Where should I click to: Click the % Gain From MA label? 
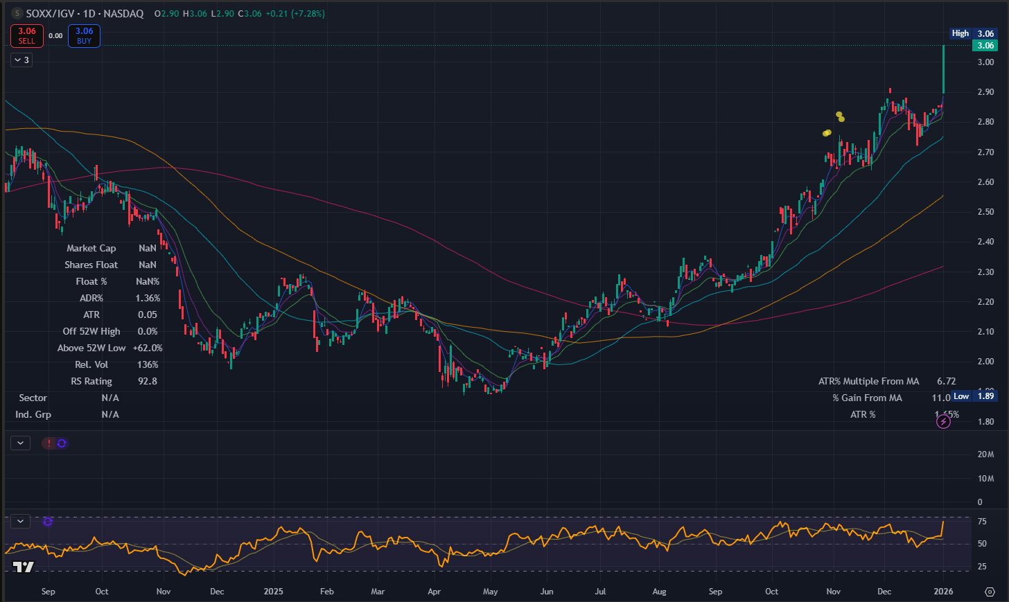pos(868,398)
